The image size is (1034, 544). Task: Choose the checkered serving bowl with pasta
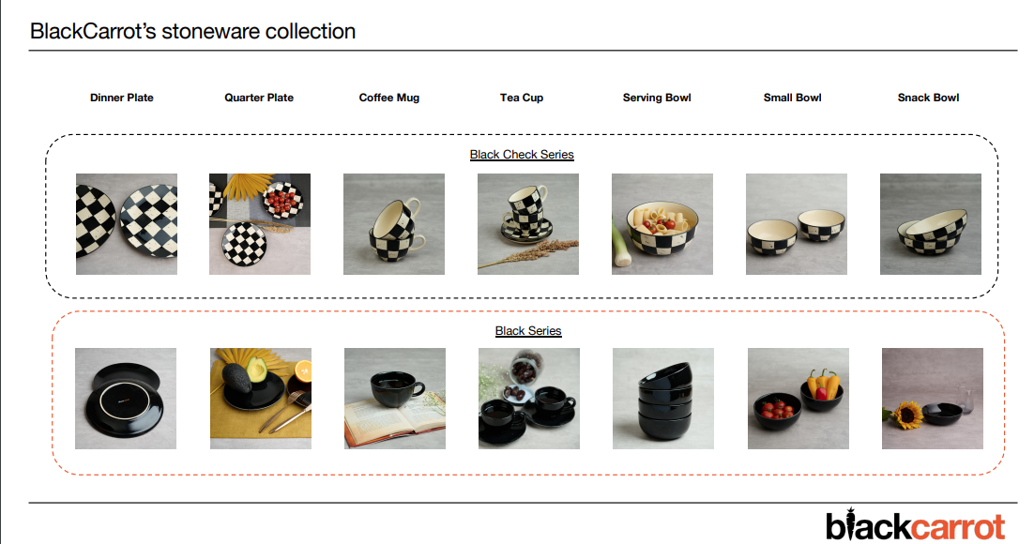point(662,224)
